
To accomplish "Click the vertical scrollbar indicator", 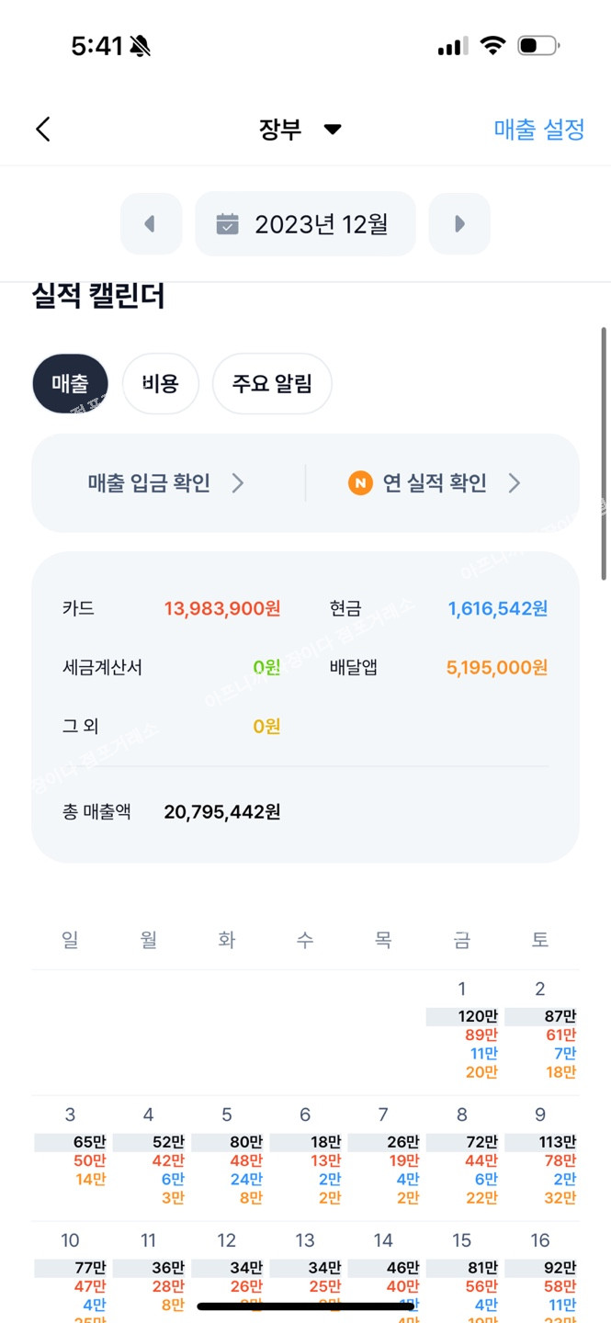I will point(604,453).
